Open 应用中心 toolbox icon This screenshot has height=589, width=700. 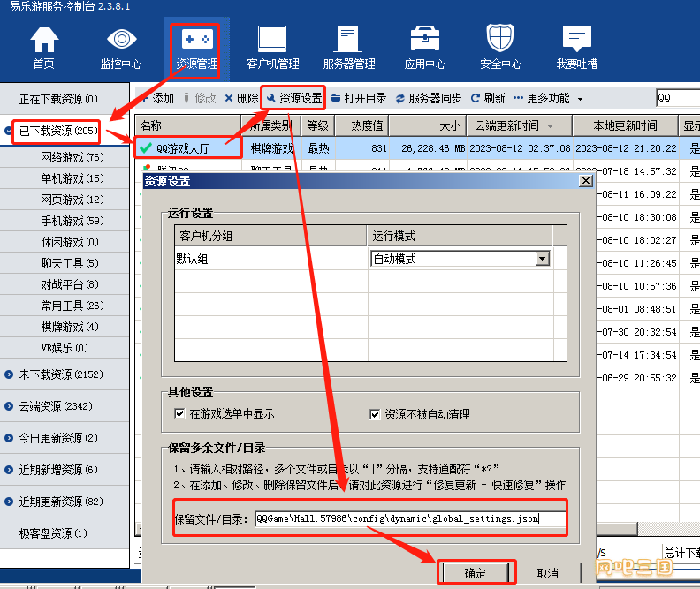tap(424, 48)
